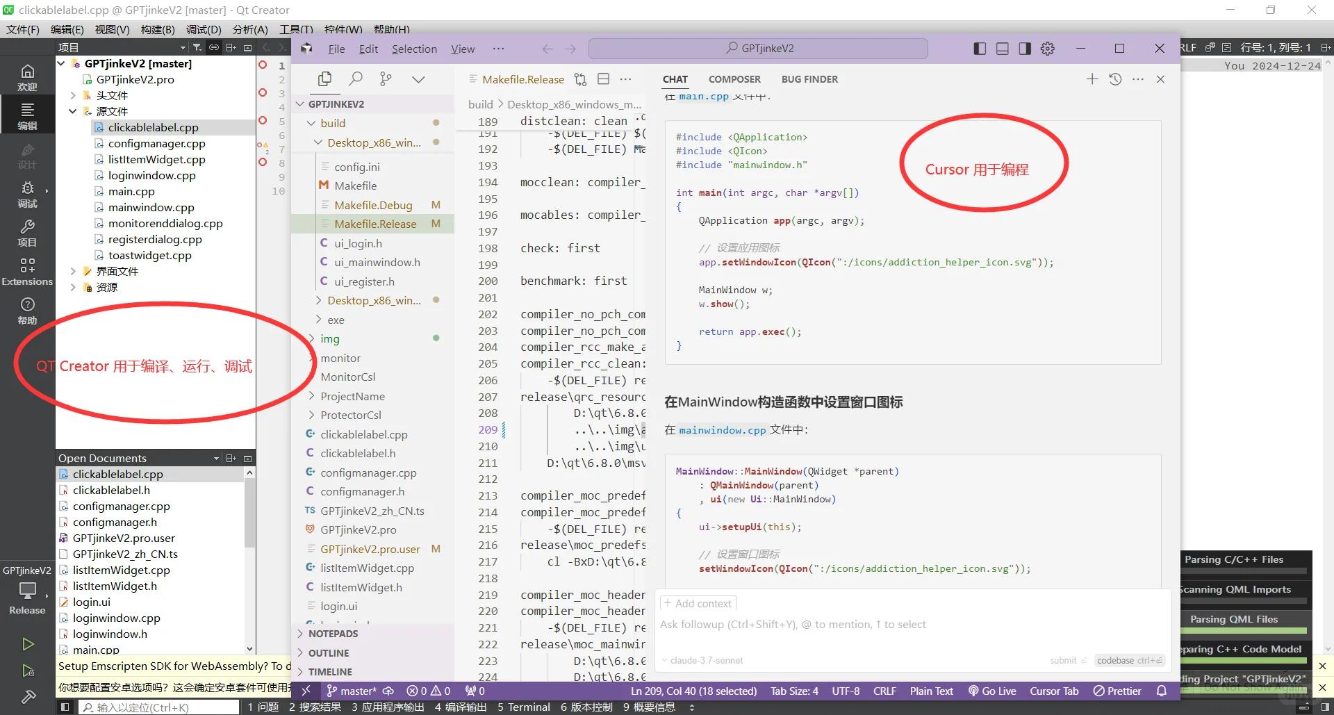Image resolution: width=1334 pixels, height=715 pixels.
Task: Open Qt Creator Debug mode icon
Action: (x=27, y=194)
